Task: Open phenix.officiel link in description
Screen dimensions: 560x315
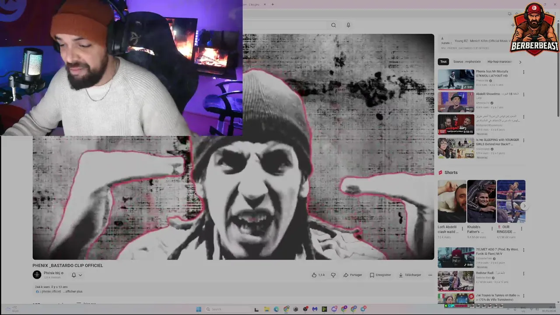Action: [x=50, y=291]
